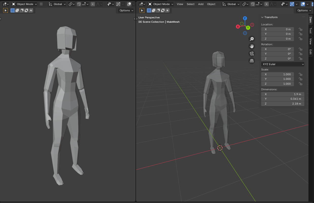This screenshot has width=314, height=203.
Task: Toggle overlays in left viewport
Action: 129,4
